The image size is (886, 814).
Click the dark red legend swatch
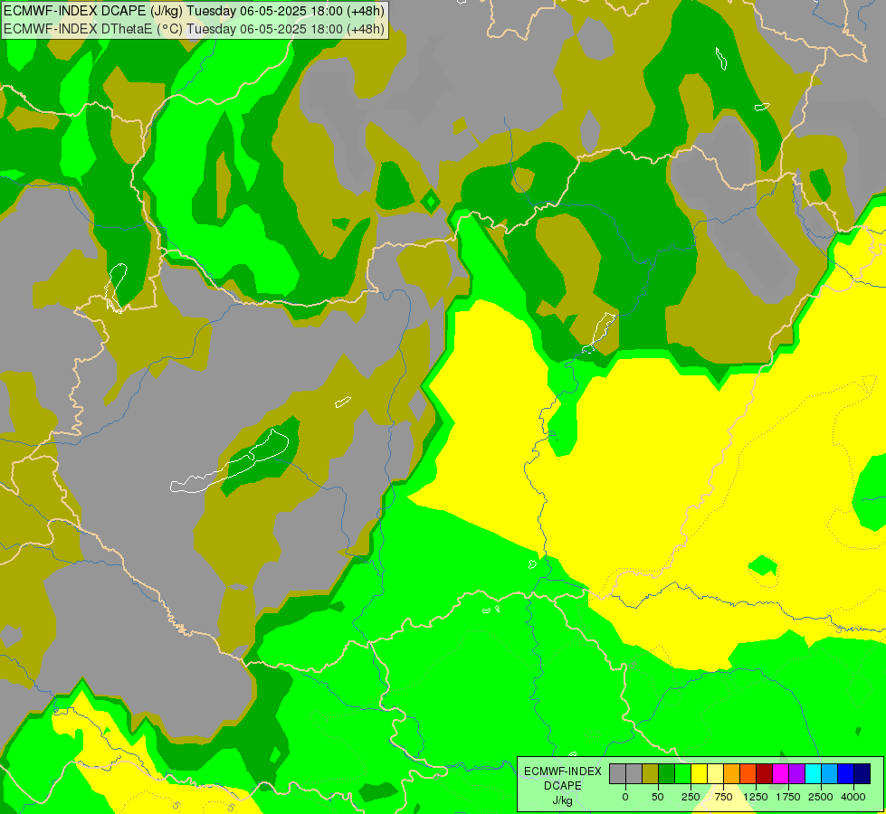[764, 774]
